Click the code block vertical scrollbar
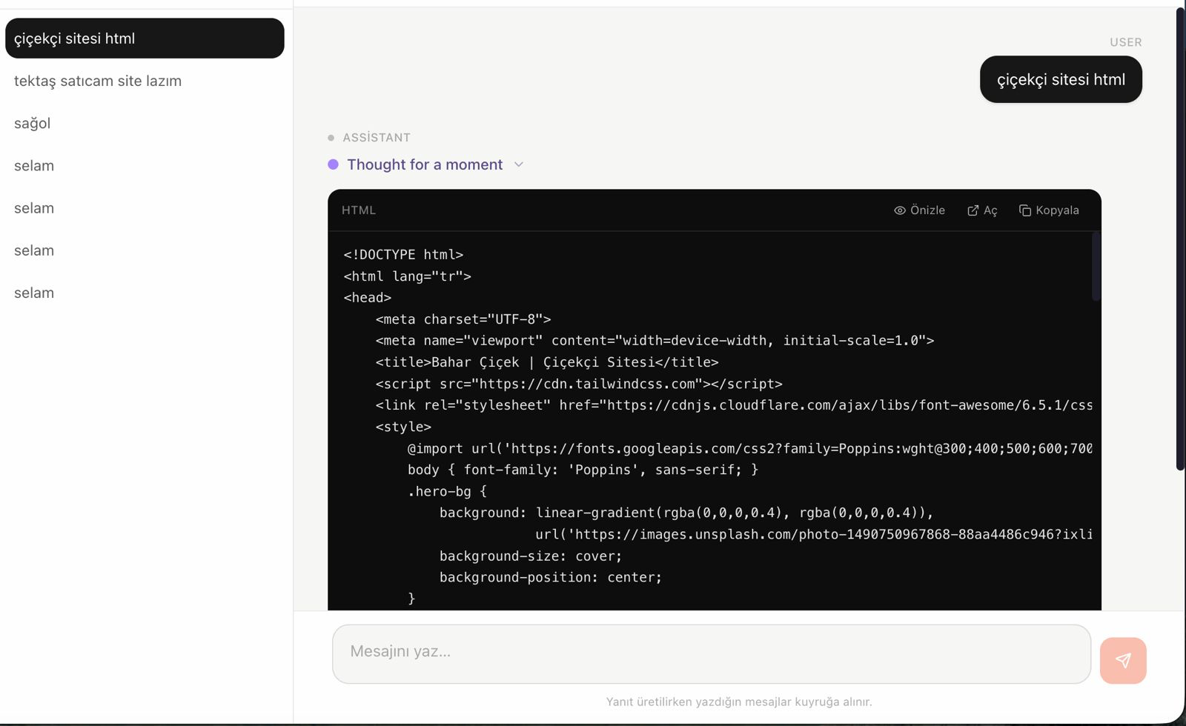 pos(1096,267)
